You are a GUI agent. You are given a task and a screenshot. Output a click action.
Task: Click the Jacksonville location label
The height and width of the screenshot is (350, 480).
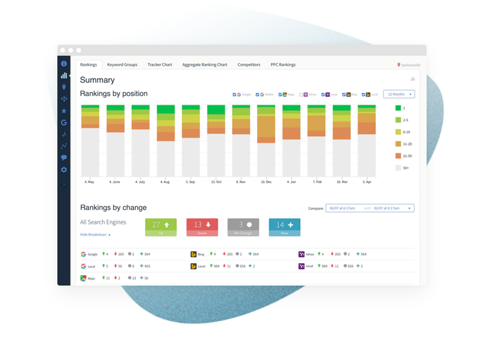coord(409,65)
